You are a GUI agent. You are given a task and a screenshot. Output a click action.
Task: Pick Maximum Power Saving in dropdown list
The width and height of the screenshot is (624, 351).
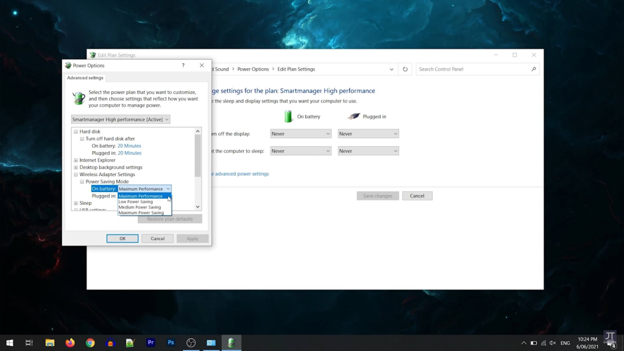(x=141, y=213)
